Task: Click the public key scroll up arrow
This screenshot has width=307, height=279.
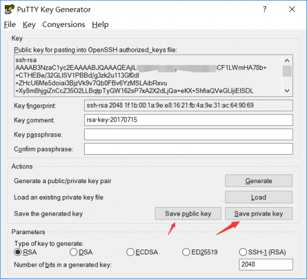Action: (287, 60)
